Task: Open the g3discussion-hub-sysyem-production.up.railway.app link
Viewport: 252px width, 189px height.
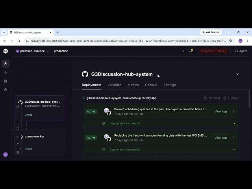Action: pyautogui.click(x=121, y=98)
